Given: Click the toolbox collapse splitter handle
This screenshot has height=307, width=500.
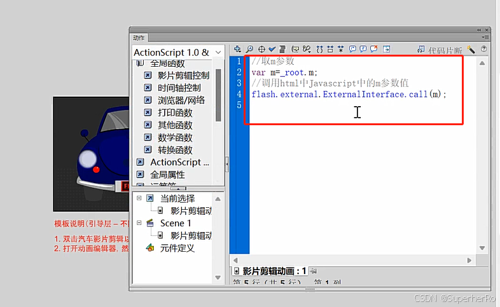Looking at the screenshot, I should pos(227,164).
